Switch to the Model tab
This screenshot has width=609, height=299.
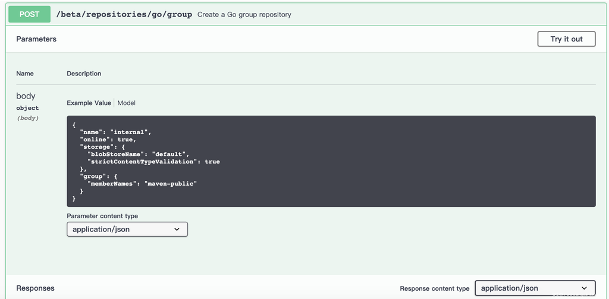tap(126, 103)
